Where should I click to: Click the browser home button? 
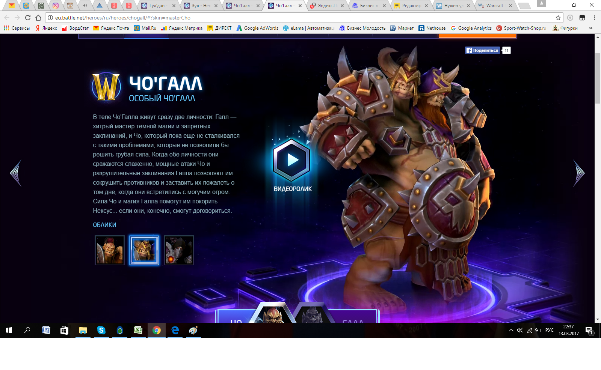click(x=38, y=18)
